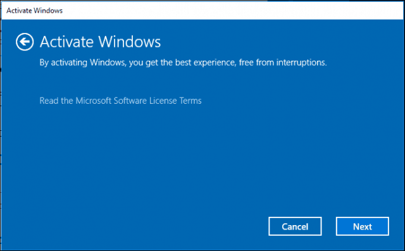
Task: Click the activation benefits description sentence
Action: 183,63
